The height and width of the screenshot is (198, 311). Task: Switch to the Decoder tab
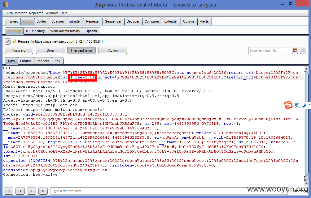tap(133, 21)
